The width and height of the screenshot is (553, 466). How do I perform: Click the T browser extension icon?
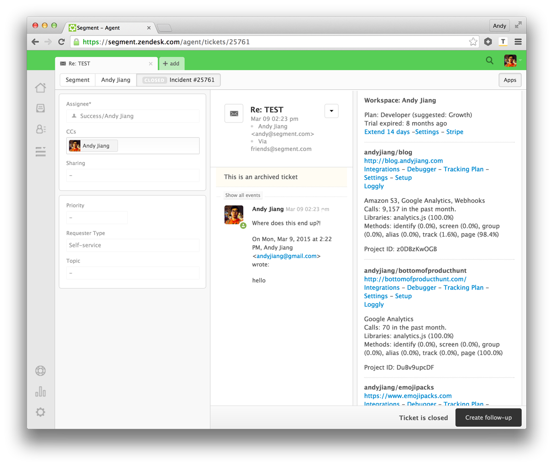coord(503,42)
